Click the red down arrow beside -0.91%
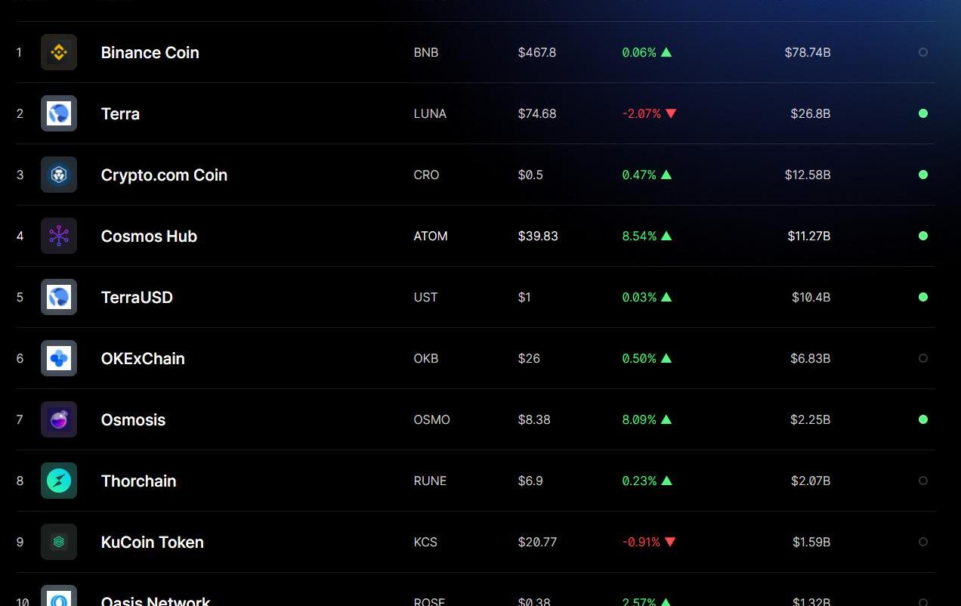The height and width of the screenshot is (606, 961). pos(671,542)
